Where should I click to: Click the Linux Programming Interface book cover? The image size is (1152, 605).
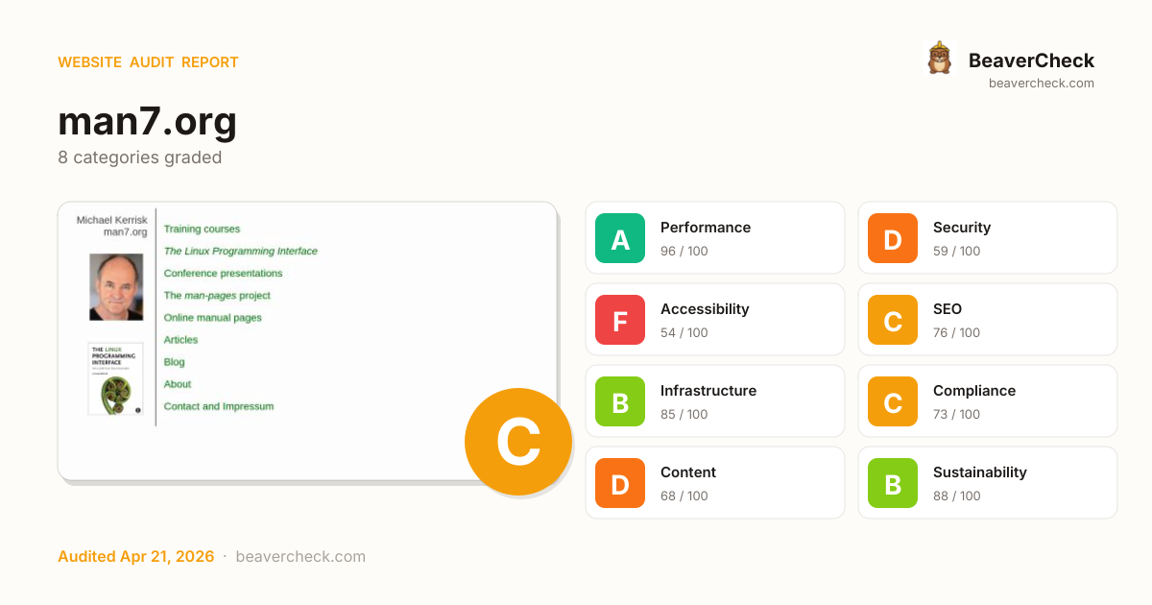[115, 378]
